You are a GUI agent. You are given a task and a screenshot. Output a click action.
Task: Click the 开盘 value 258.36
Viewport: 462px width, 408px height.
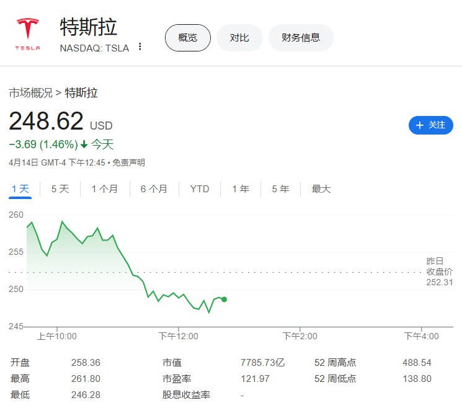pos(86,362)
